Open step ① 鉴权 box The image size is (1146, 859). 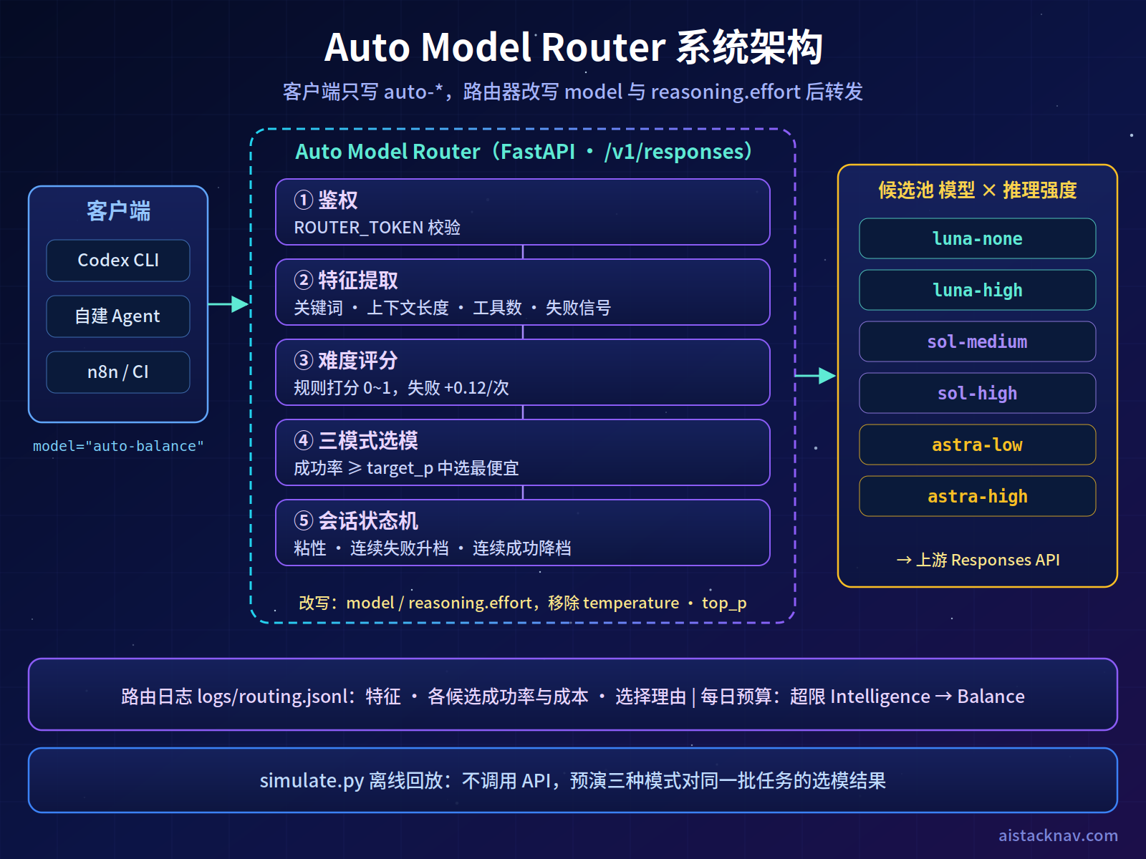point(523,212)
